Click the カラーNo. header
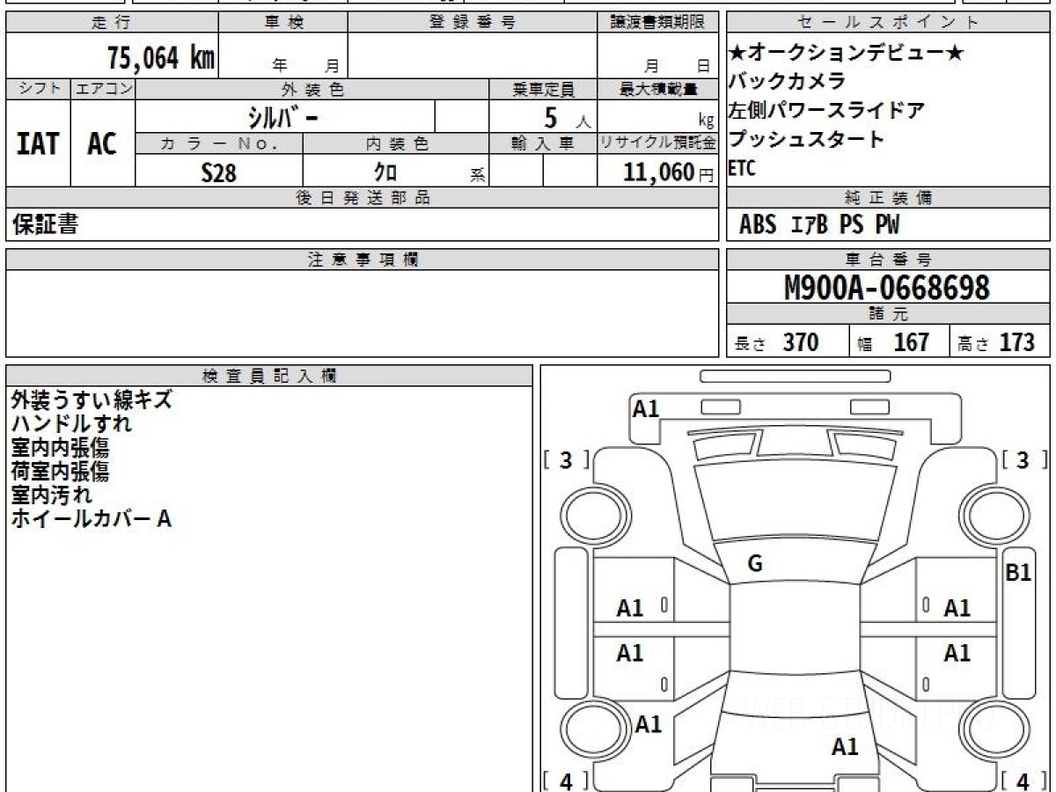The height and width of the screenshot is (792, 1056). pos(219,143)
